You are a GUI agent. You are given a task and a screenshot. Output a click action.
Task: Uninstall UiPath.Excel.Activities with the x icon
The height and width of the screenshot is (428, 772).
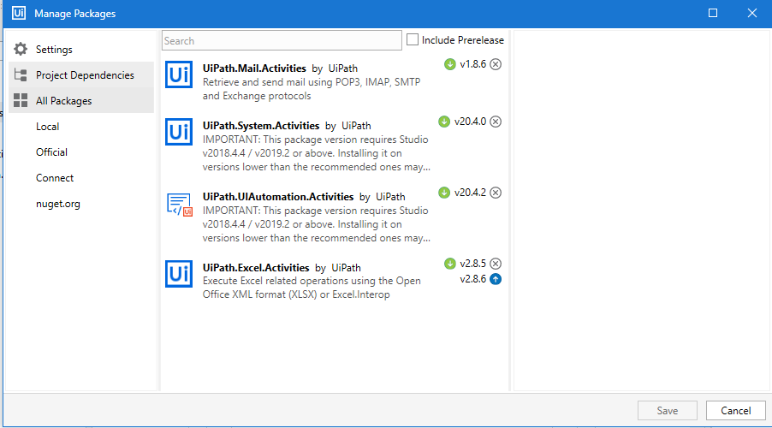496,264
